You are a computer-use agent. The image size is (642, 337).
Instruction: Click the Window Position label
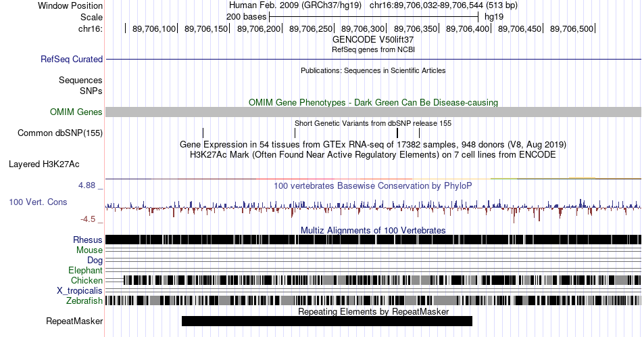(70, 5)
